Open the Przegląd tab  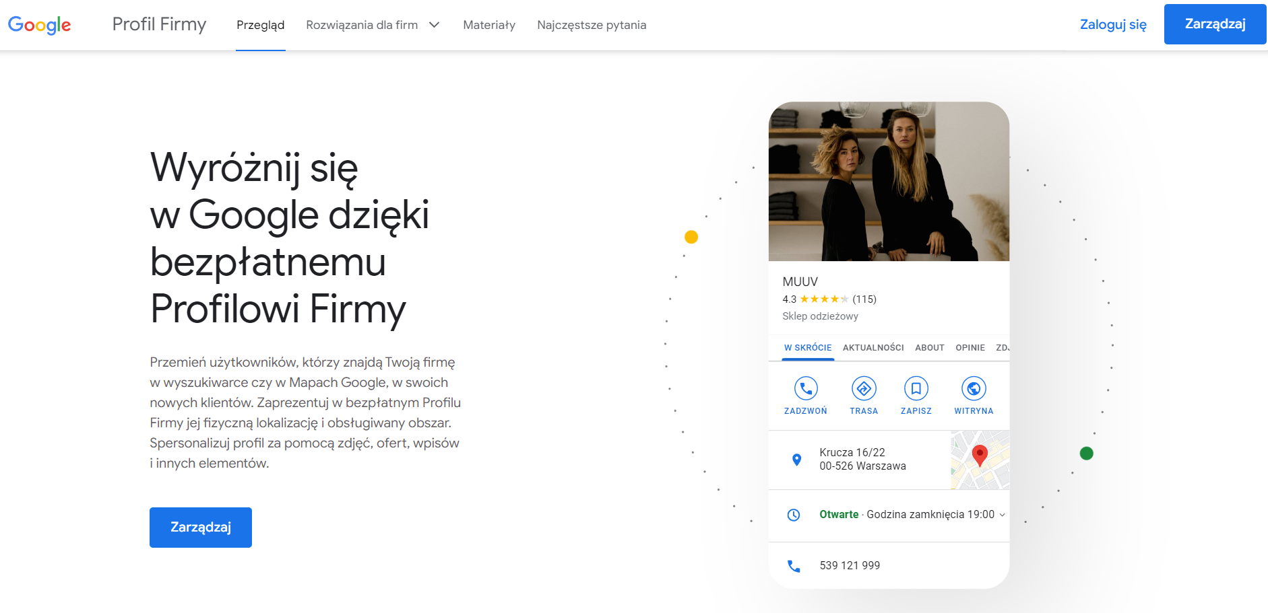(x=261, y=25)
